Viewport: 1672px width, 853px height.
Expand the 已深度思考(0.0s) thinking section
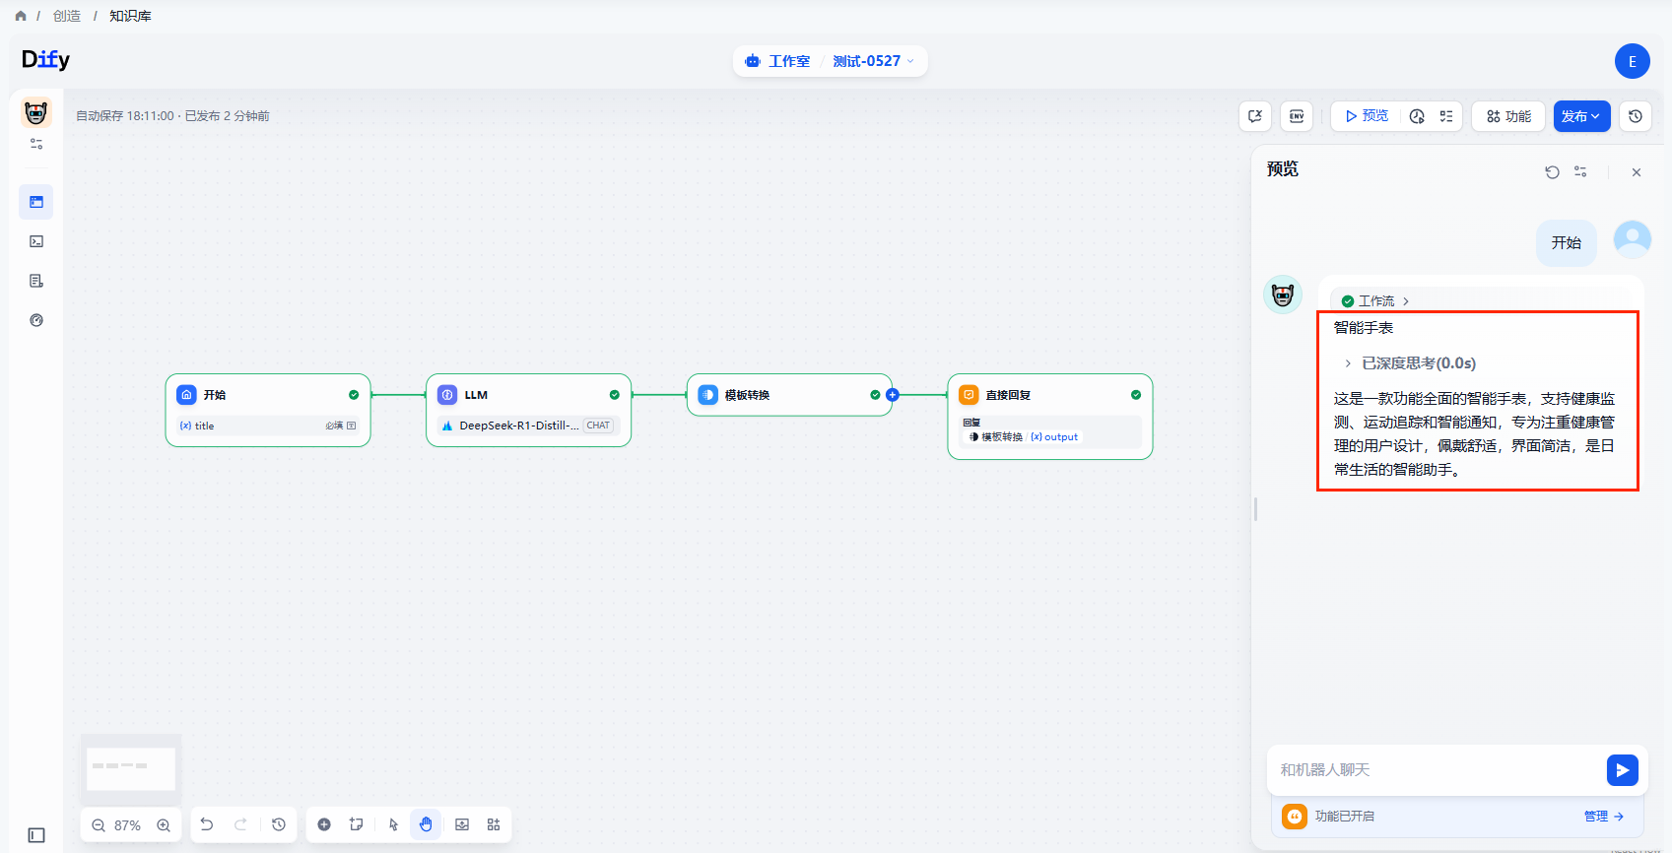[1410, 363]
